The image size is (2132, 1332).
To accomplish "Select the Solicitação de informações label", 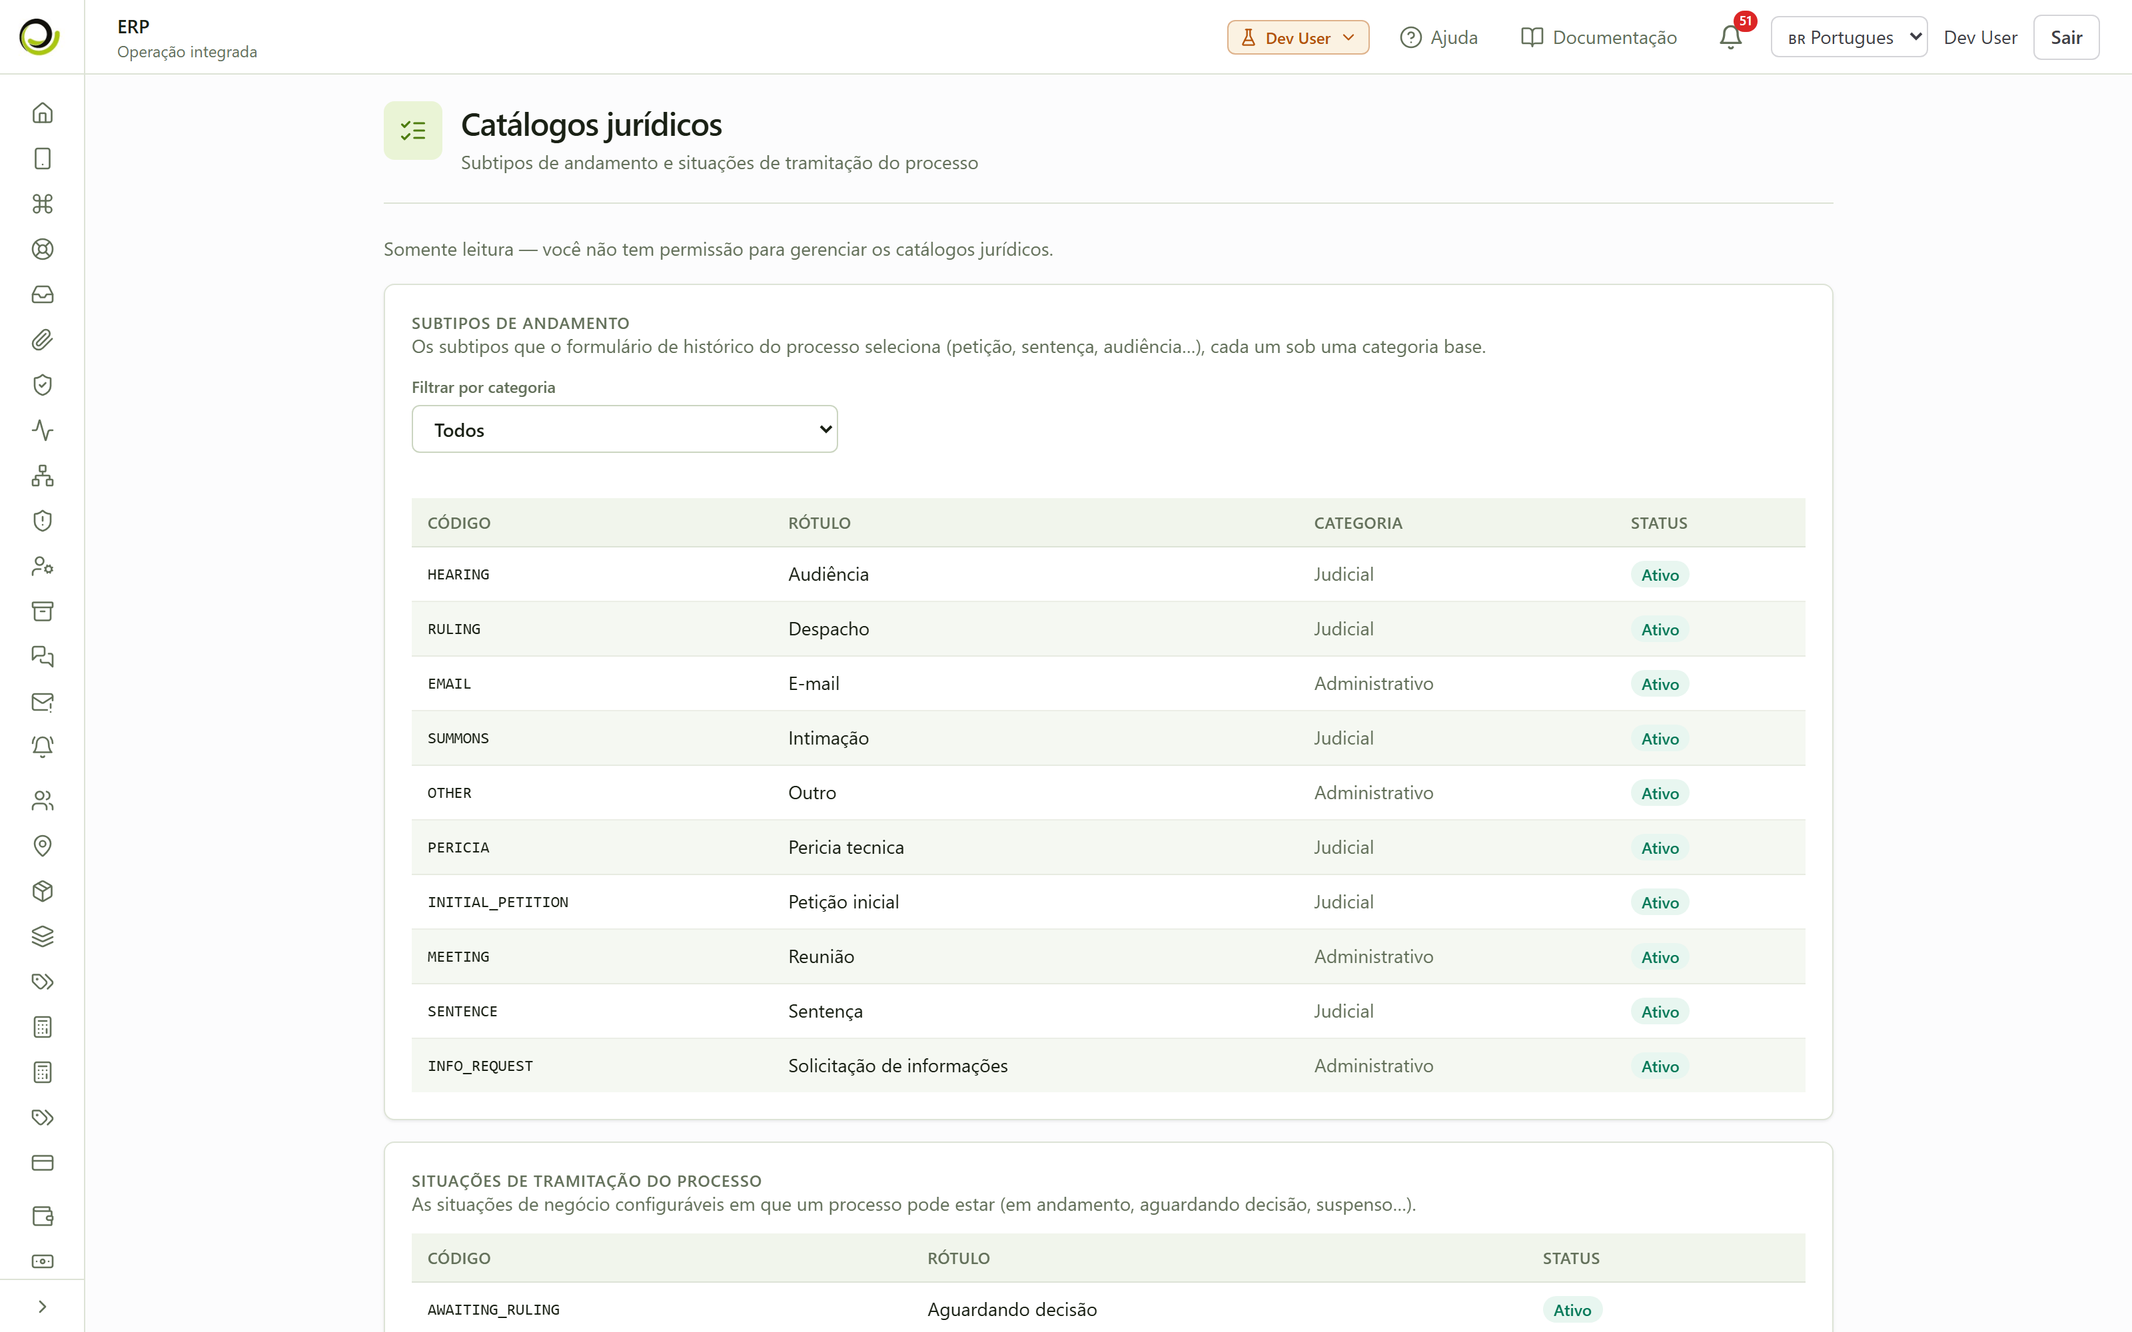I will 897,1066.
